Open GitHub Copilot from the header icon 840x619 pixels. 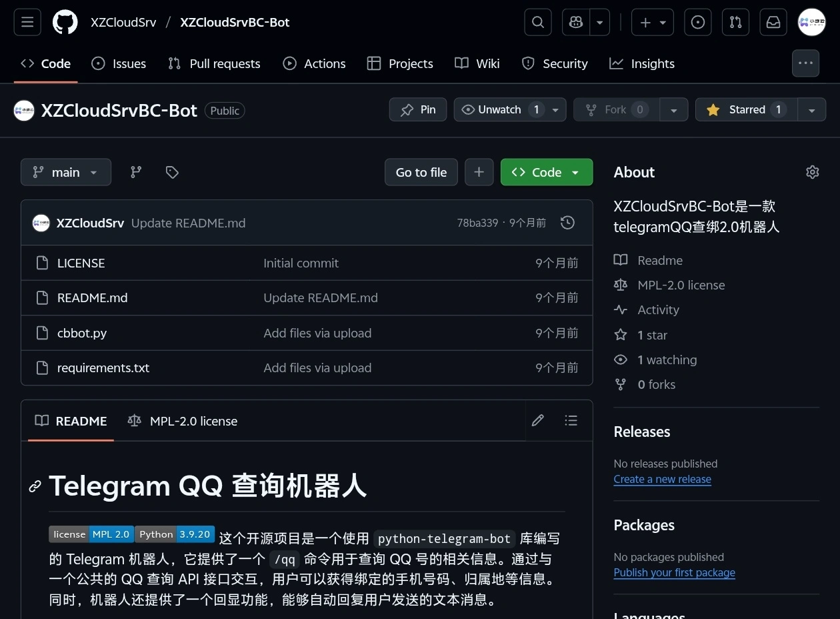pyautogui.click(x=575, y=22)
